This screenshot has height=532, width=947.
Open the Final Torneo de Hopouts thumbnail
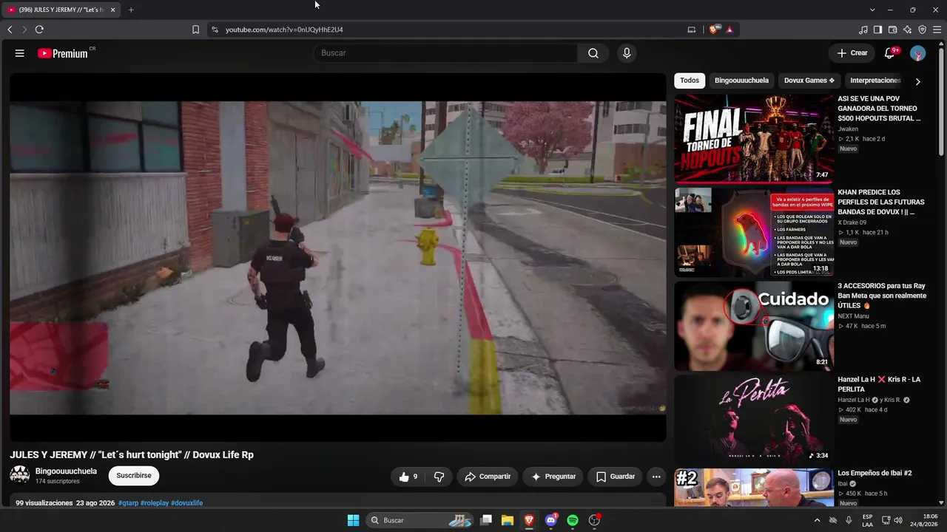pos(754,138)
